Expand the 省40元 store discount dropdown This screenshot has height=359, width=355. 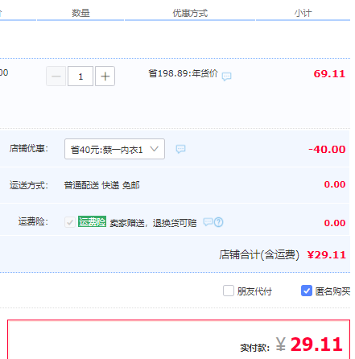pyautogui.click(x=114, y=149)
